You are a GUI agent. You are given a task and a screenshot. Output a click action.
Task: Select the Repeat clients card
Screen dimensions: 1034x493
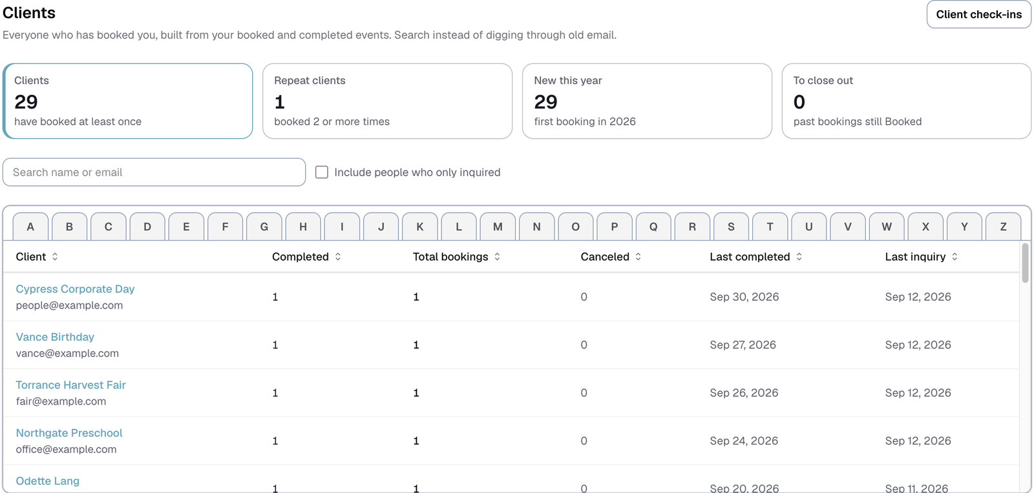tap(387, 101)
